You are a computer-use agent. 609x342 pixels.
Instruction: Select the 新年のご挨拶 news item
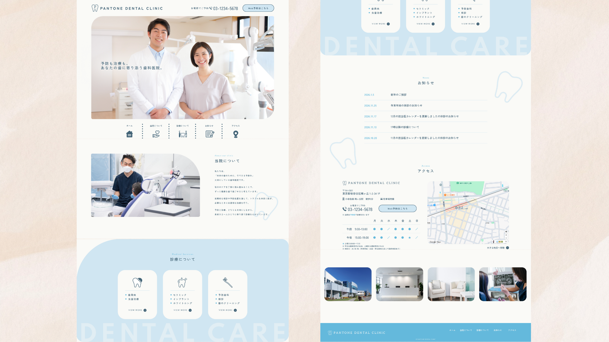pyautogui.click(x=398, y=95)
